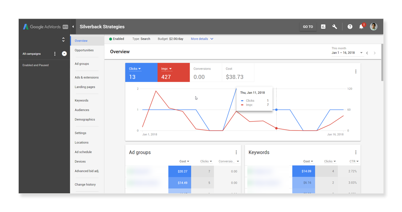402x212 pixels.
Task: Open the chart card three-dot menu
Action: tap(356, 71)
